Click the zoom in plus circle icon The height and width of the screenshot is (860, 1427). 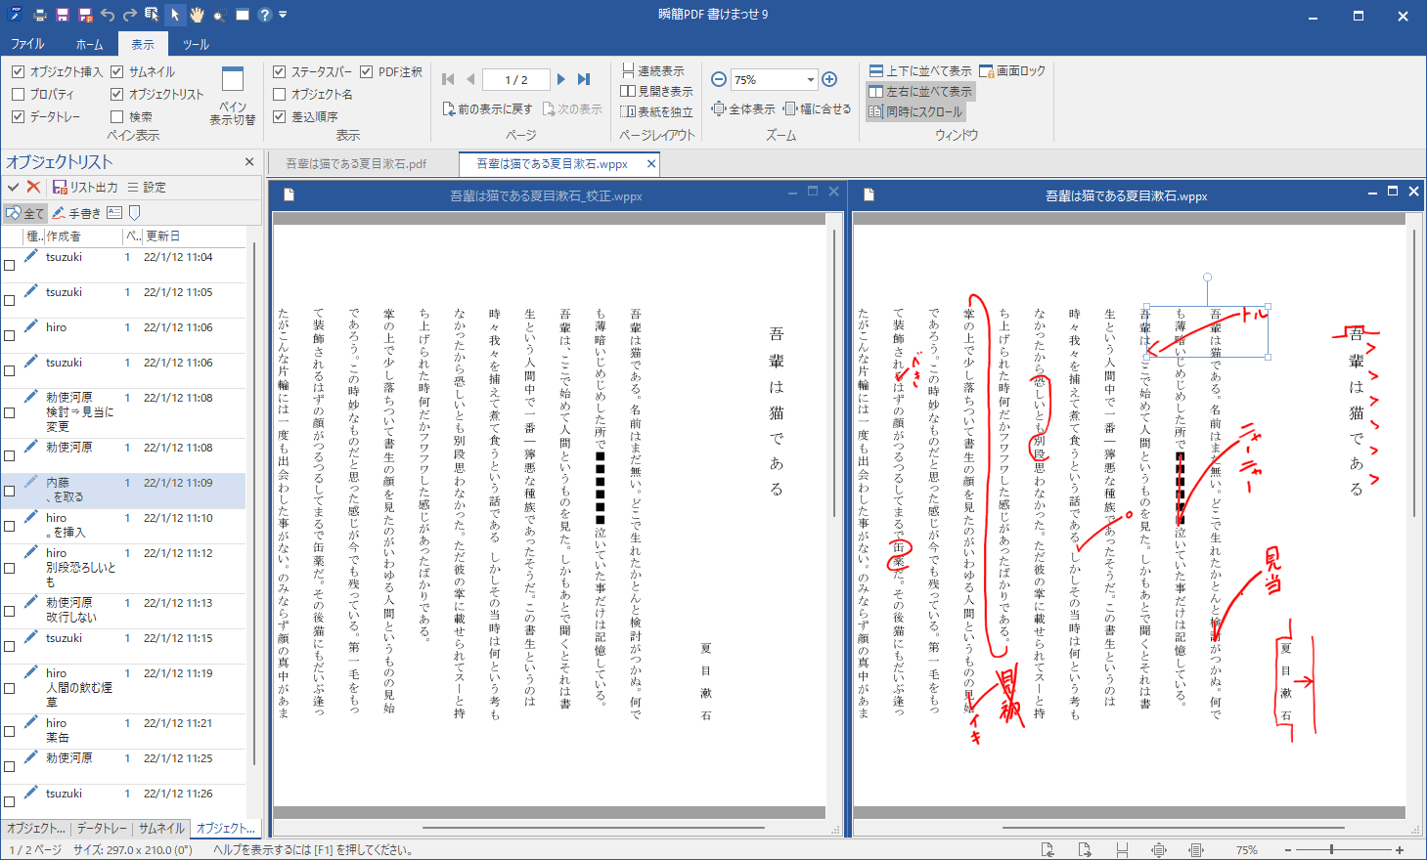pyautogui.click(x=829, y=79)
